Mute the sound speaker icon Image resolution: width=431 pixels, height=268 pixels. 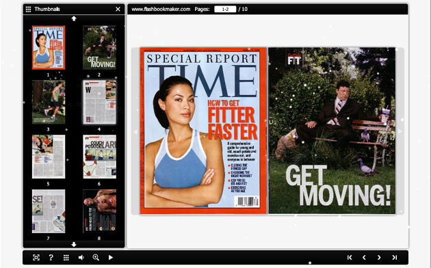81,258
